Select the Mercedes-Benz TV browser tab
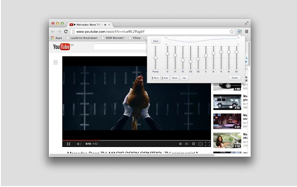The width and height of the screenshot is (297, 187). [x=90, y=25]
